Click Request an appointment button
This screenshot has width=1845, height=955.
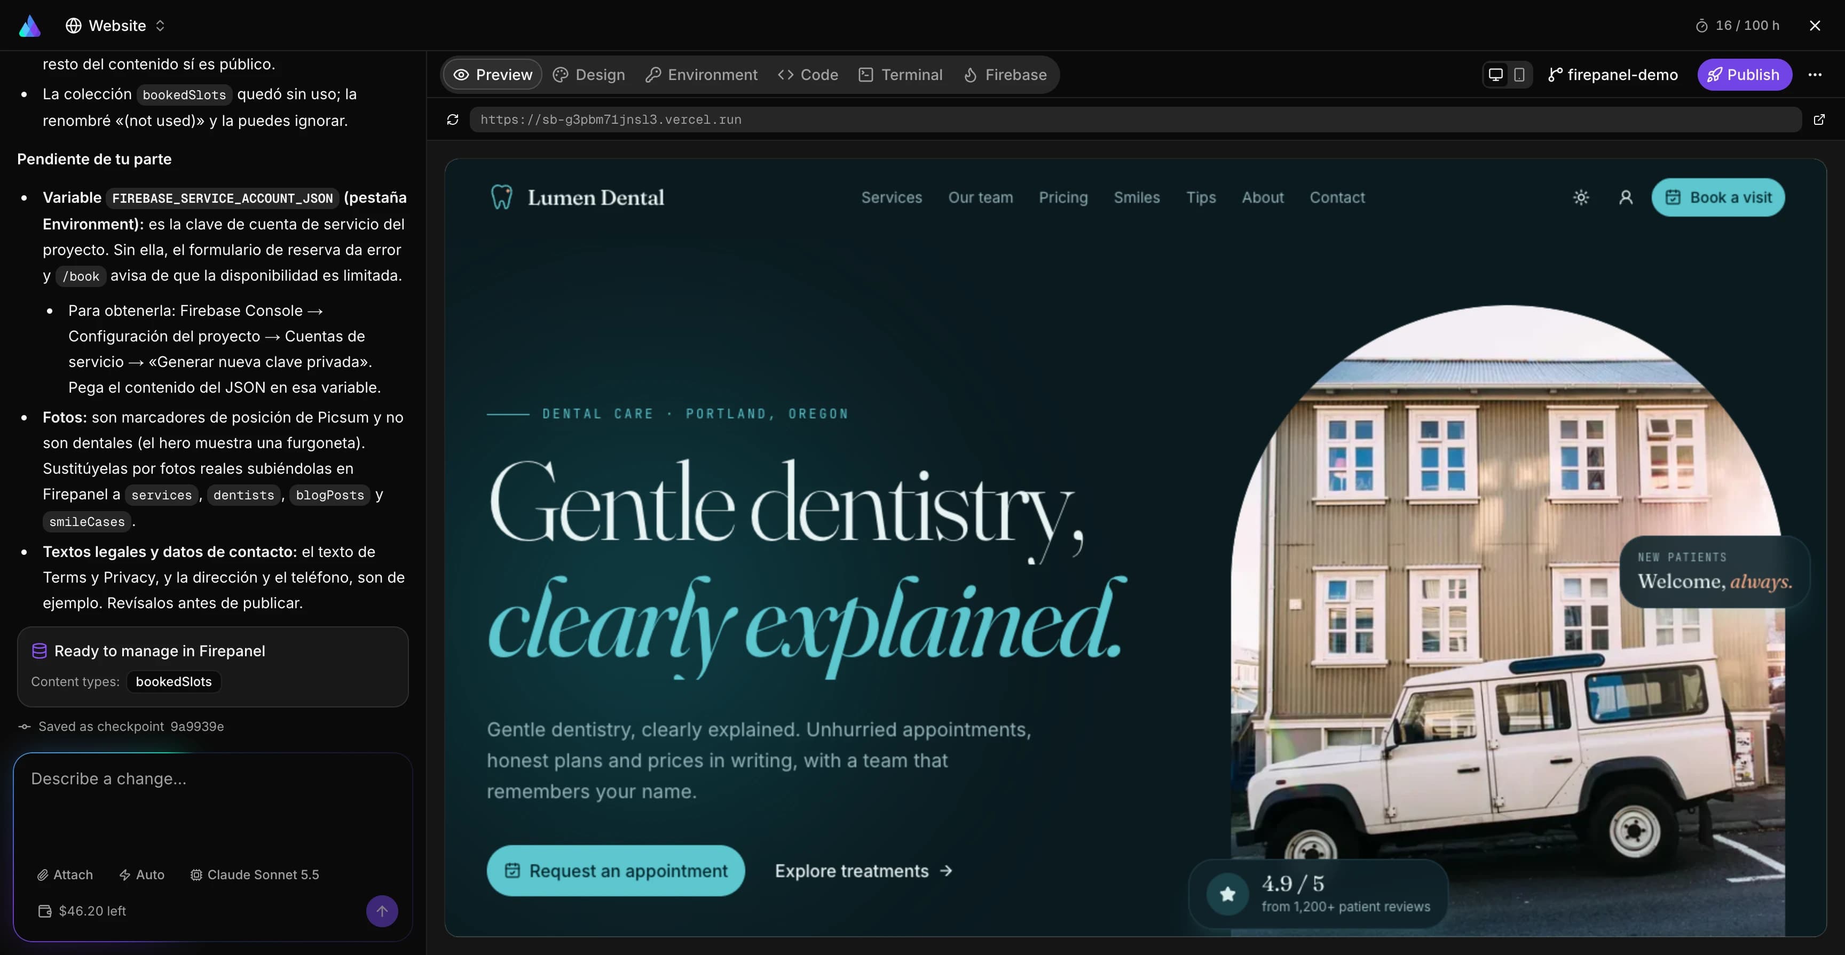click(x=616, y=871)
